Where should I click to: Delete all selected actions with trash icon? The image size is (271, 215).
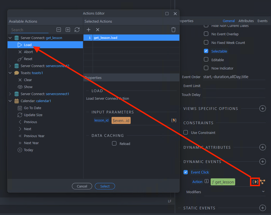(173, 30)
